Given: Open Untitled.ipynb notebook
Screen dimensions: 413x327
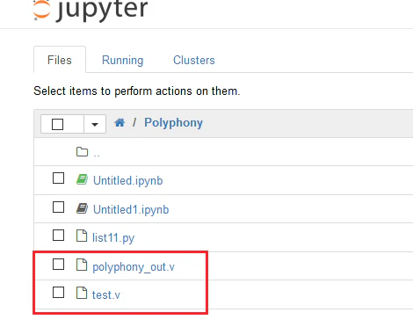Looking at the screenshot, I should tap(127, 180).
